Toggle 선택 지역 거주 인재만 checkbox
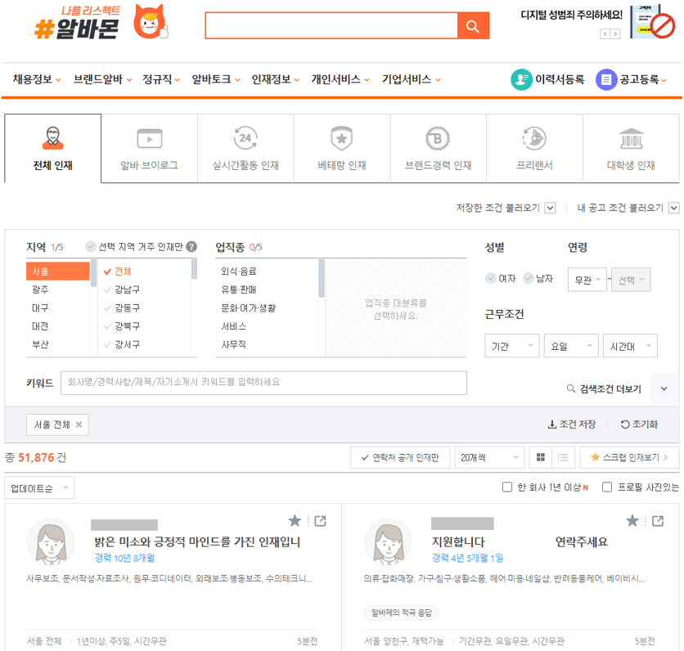The image size is (684, 651). coord(90,247)
